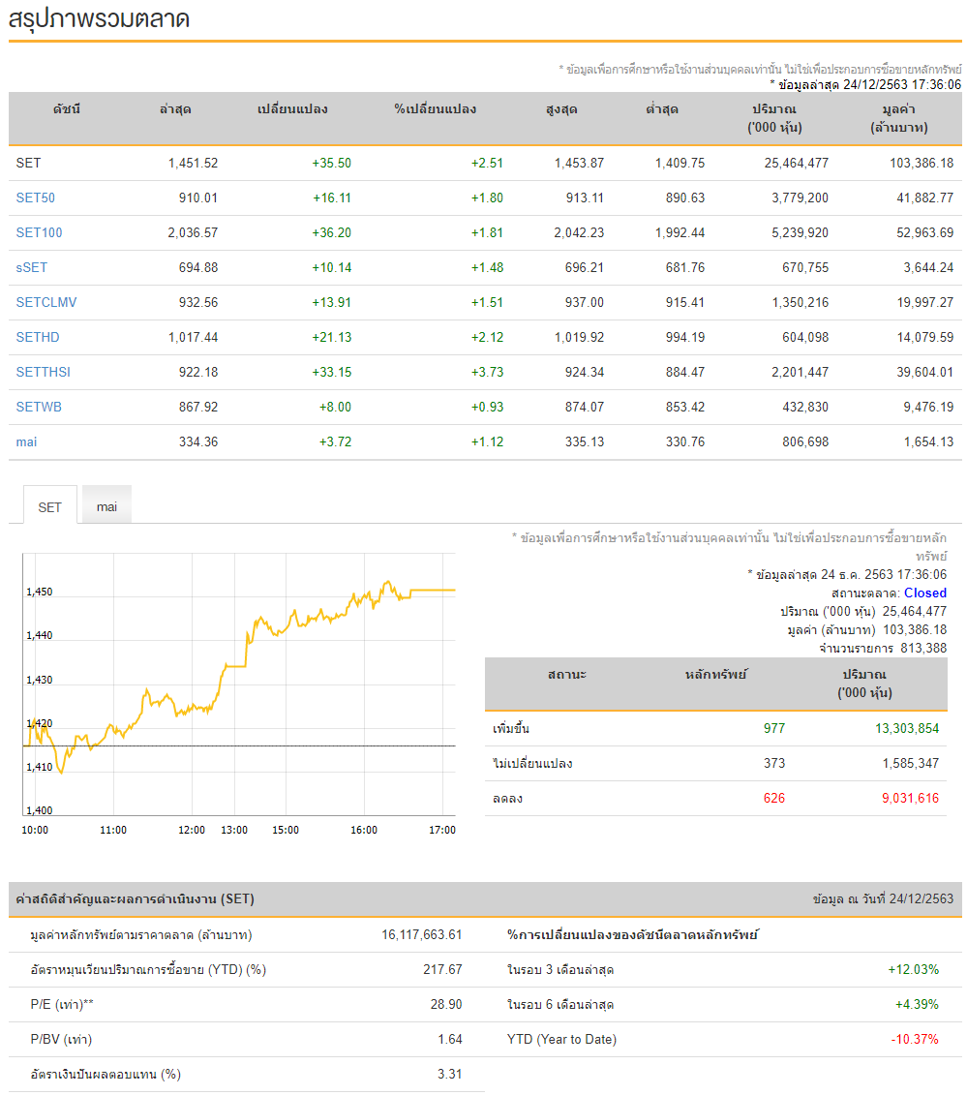Click the สูงสุด column header
The image size is (967, 1095).
[561, 109]
